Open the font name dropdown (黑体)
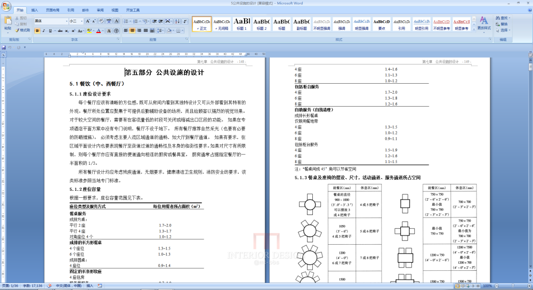This screenshot has width=533, height=290. pyautogui.click(x=67, y=21)
